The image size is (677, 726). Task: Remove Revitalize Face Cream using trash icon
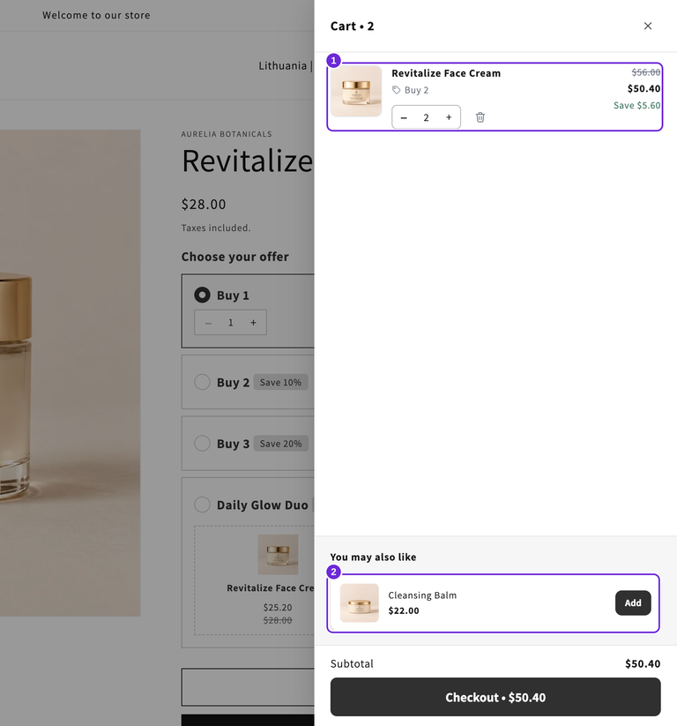(480, 117)
